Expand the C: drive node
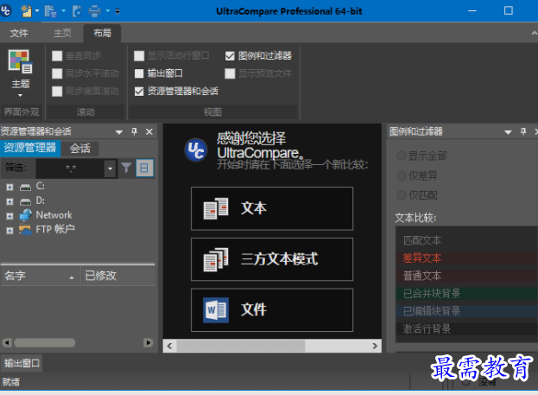This screenshot has width=538, height=395. coord(9,188)
